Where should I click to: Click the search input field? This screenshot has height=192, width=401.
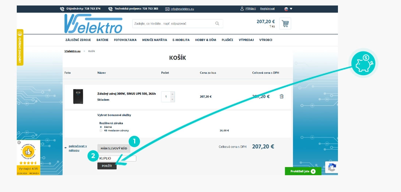coord(178,24)
